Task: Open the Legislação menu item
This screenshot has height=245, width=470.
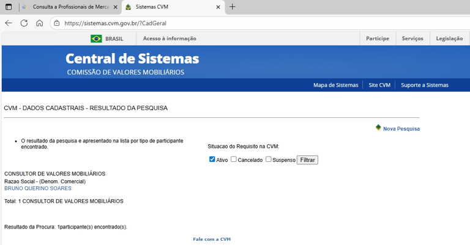Action: 449,38
